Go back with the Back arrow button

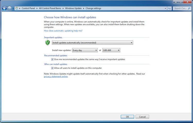[x=4, y=8]
